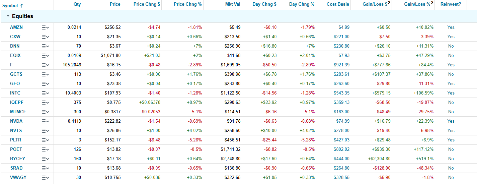Screen dimensions: 477x184
Task: Sort by Gain/Loss % column
Action: click(x=418, y=4)
